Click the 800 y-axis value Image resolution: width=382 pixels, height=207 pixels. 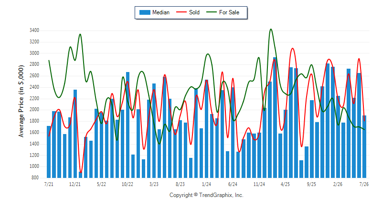click(35, 178)
